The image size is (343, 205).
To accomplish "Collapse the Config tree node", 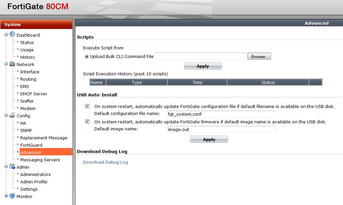I will pos(6,116).
